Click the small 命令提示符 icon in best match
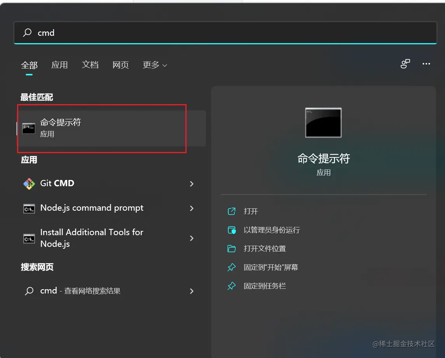 tap(29, 129)
